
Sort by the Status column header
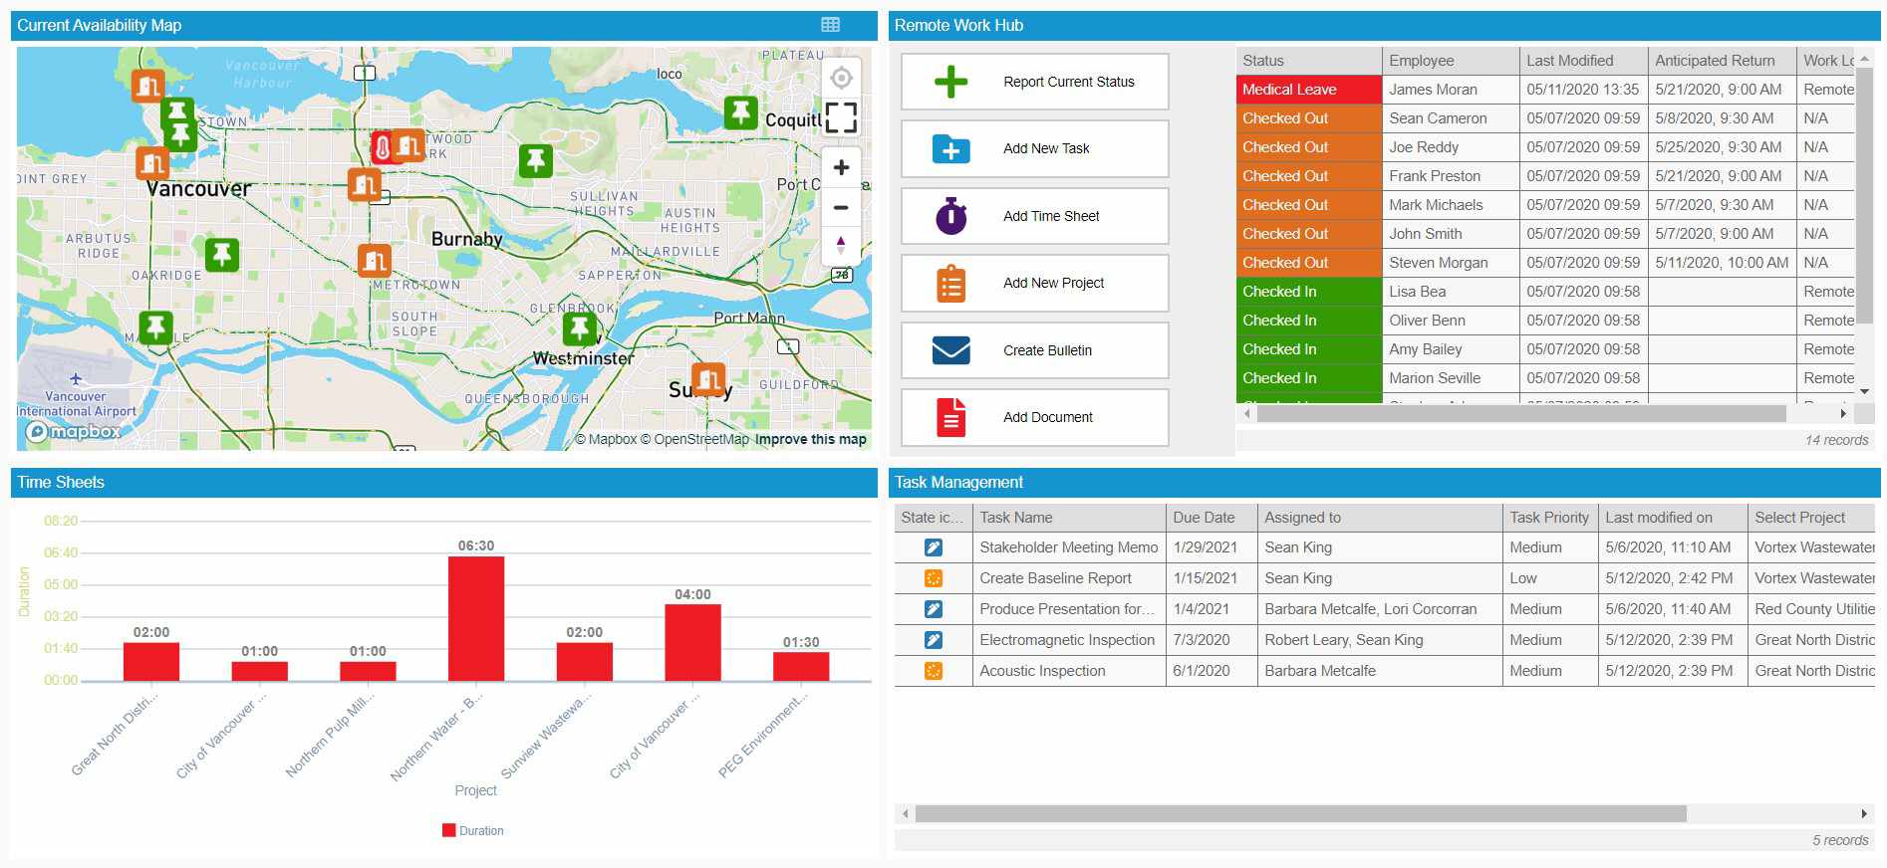pyautogui.click(x=1307, y=61)
